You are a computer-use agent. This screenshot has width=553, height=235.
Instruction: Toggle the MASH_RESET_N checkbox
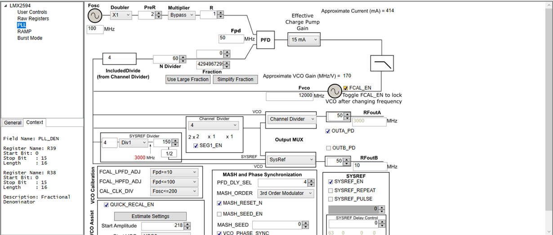(219, 203)
